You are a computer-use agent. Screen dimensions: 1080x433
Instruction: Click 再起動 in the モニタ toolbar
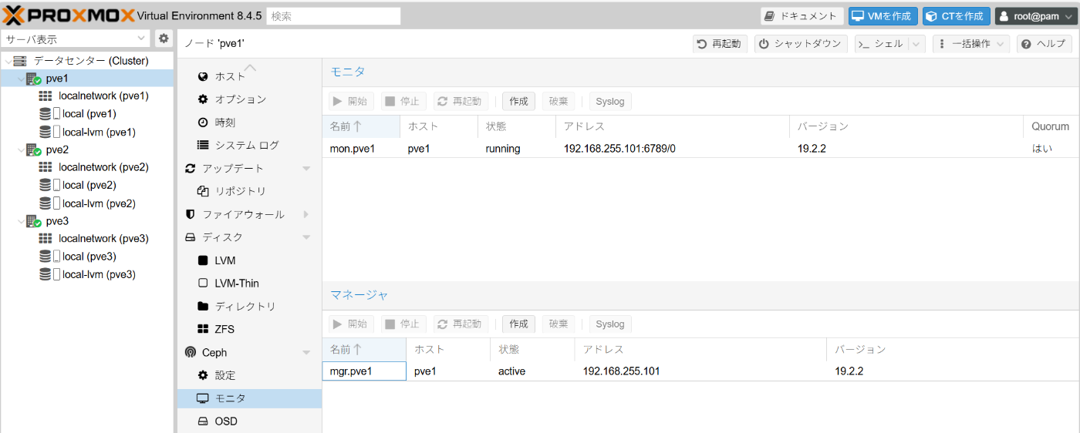click(x=461, y=102)
